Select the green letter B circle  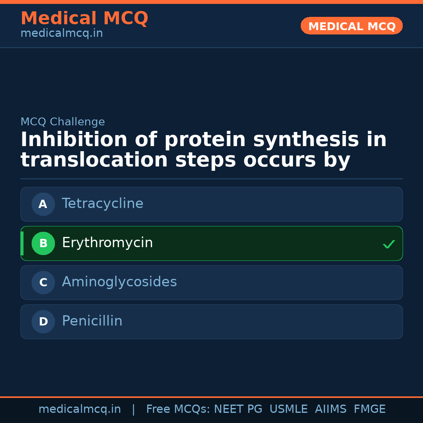pos(43,243)
